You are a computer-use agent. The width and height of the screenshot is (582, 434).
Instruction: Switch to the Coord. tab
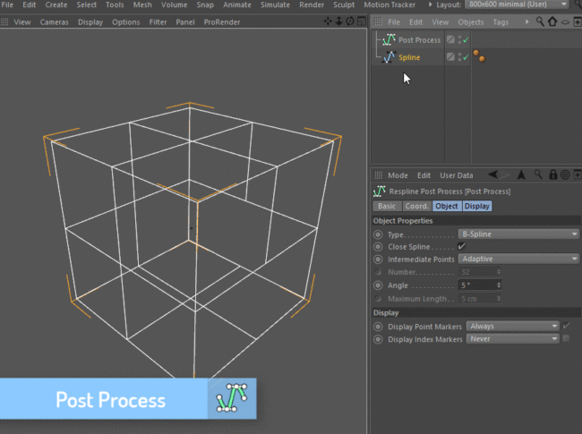(416, 206)
